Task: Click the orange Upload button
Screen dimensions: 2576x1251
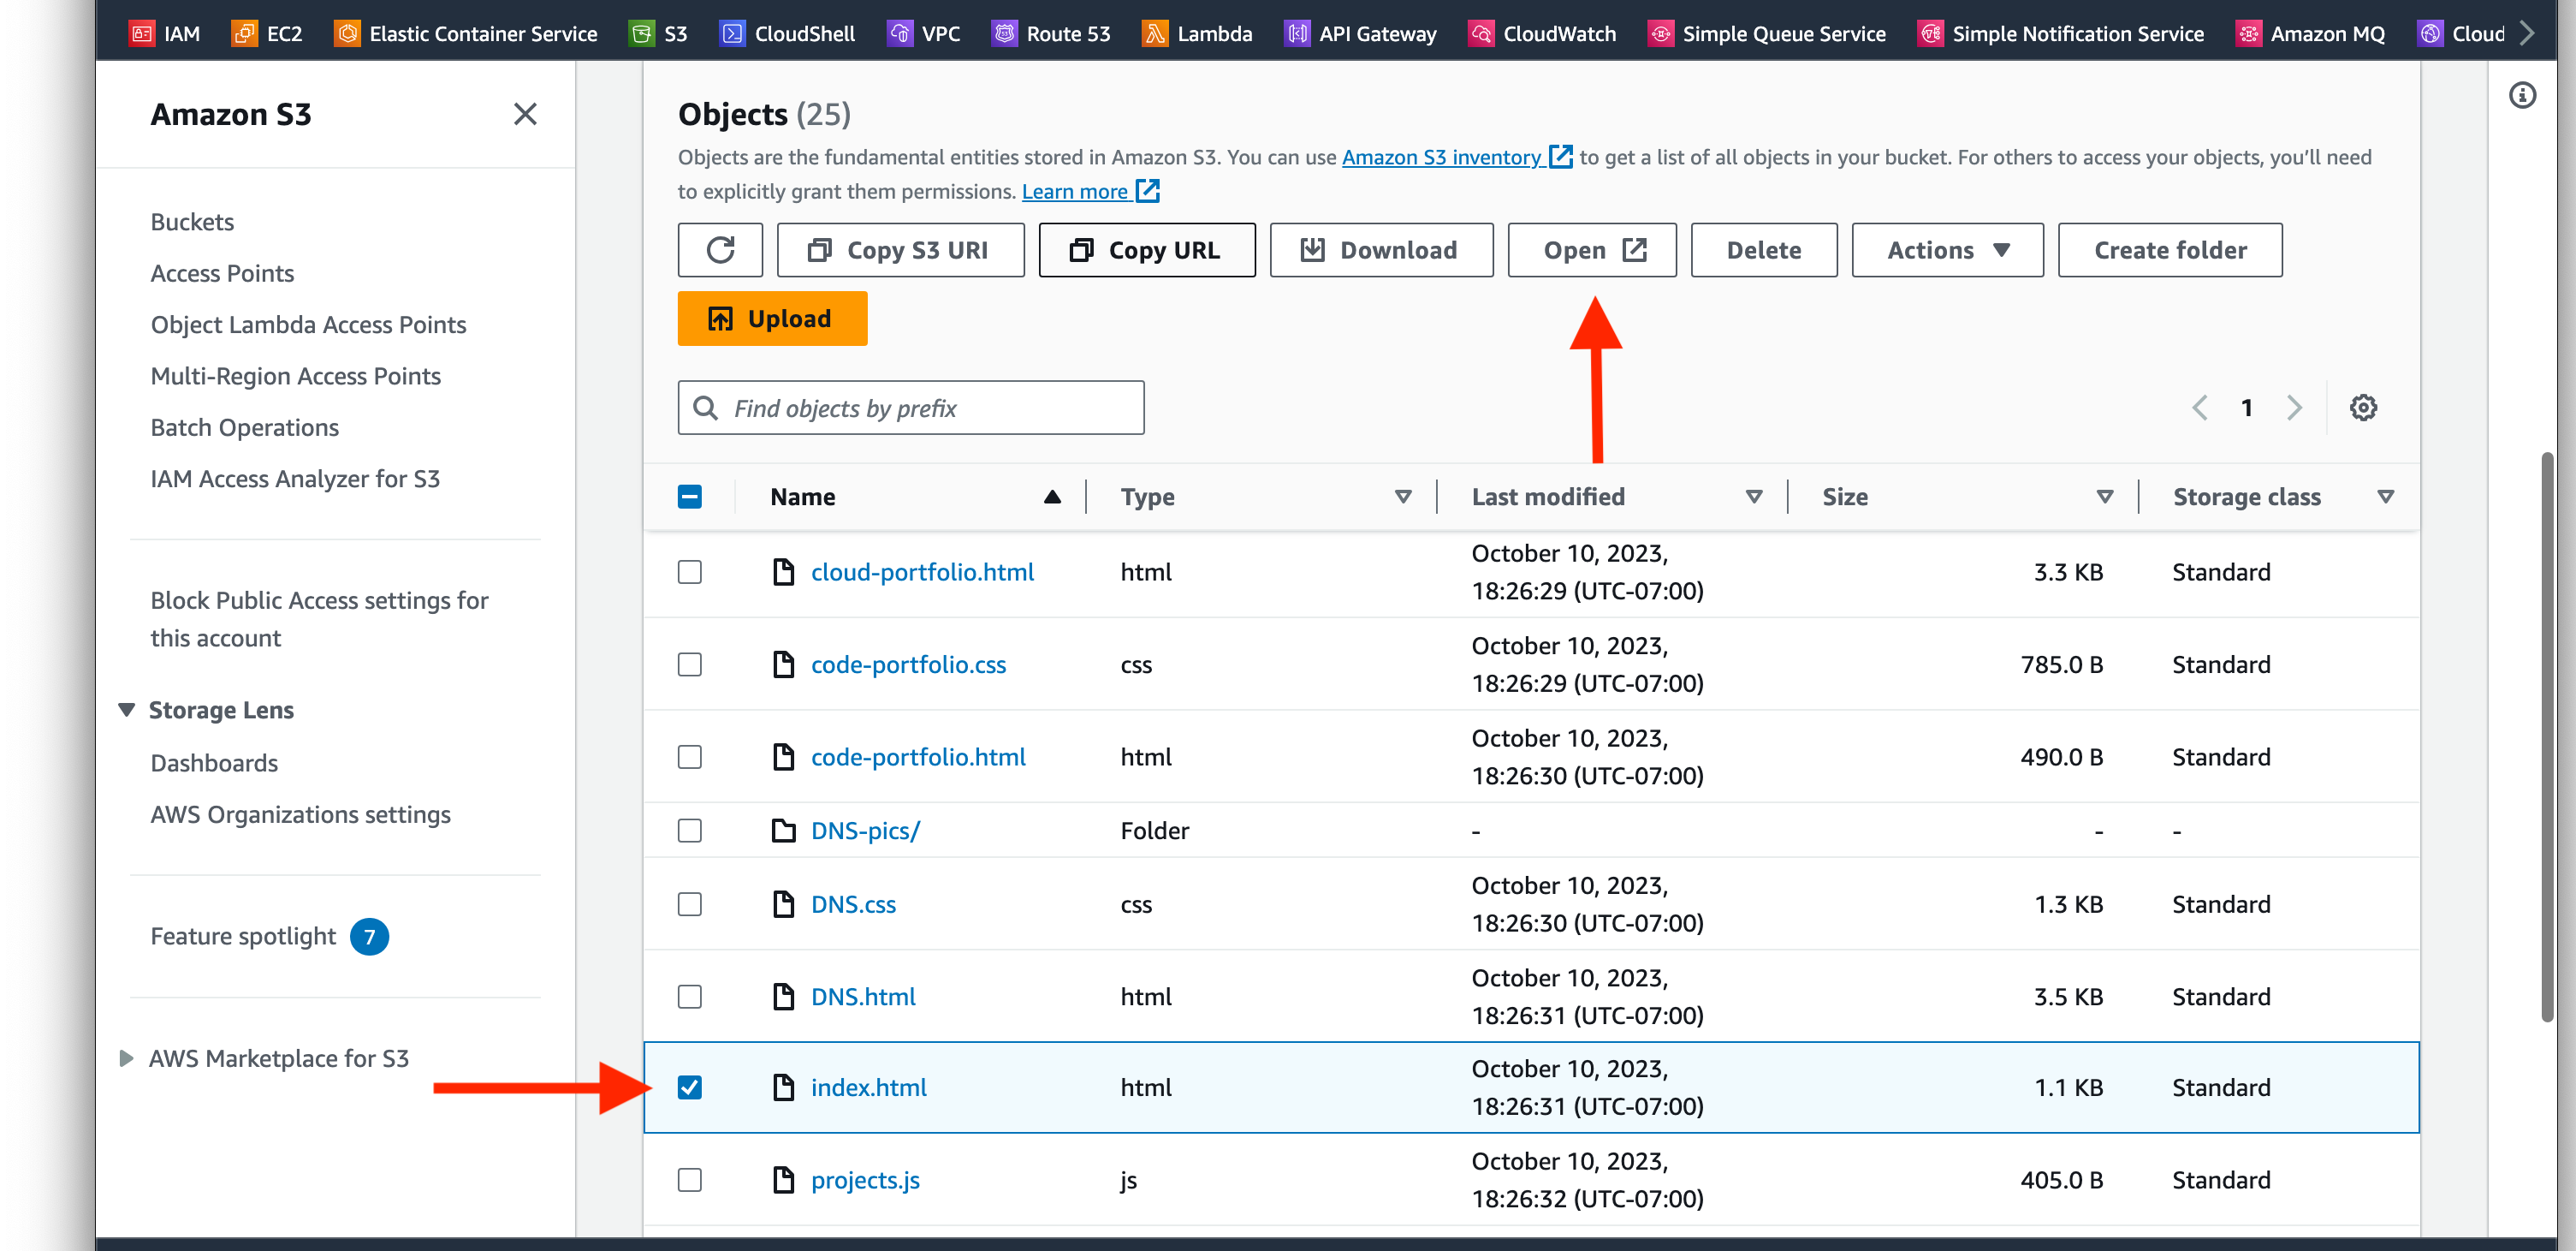Action: [772, 319]
